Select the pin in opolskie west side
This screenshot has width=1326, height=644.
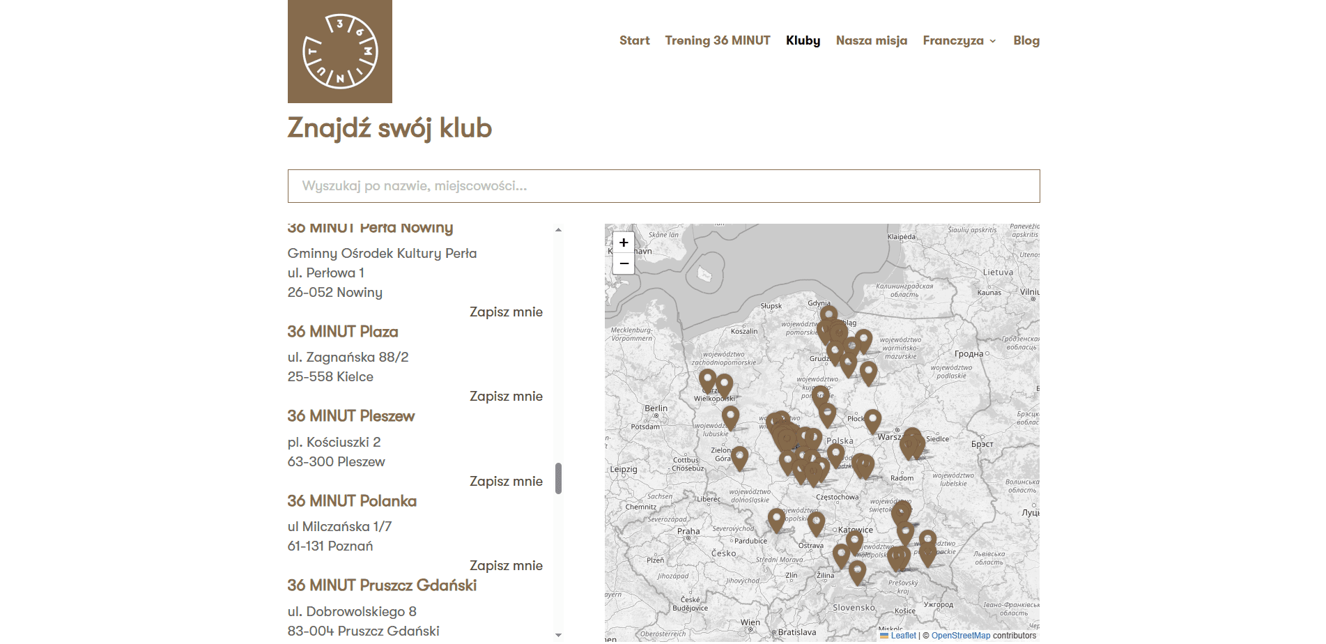tap(776, 519)
